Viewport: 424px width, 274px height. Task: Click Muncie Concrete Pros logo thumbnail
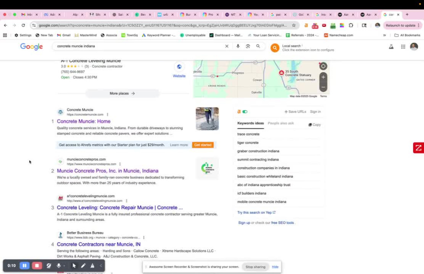click(x=207, y=168)
